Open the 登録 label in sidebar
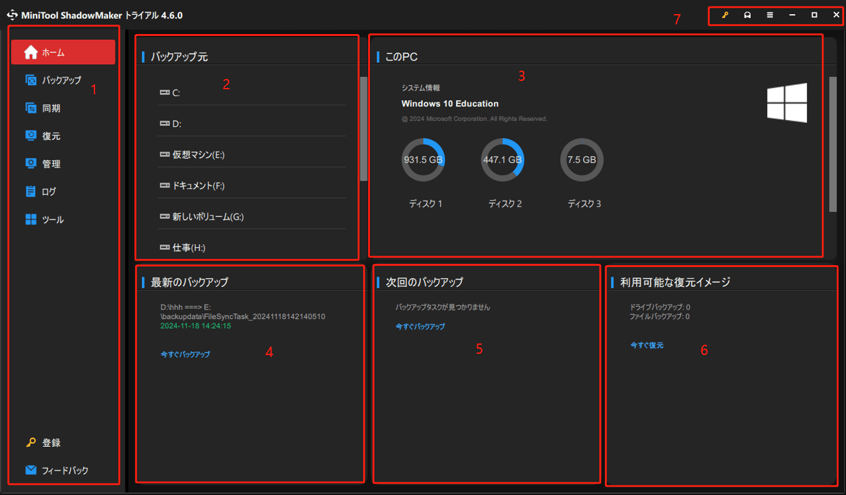This screenshot has height=495, width=846. 51,443
